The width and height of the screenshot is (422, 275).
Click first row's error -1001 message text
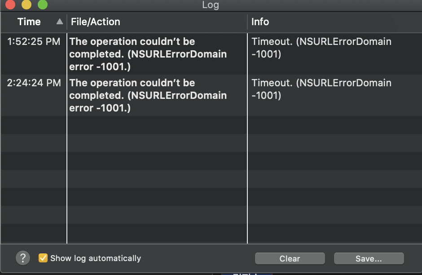(148, 54)
